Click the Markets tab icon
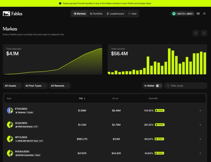The image size is (211, 162). tap(75, 14)
